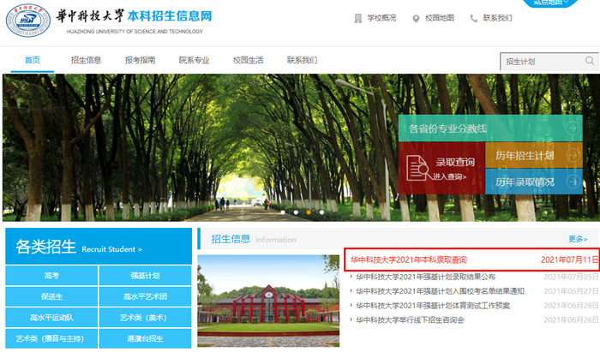The height and width of the screenshot is (352, 600).
Task: Click the date 2021年07月11日
Action: click(569, 260)
